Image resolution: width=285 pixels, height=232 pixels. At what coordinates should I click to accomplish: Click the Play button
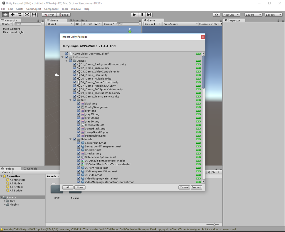134,15
